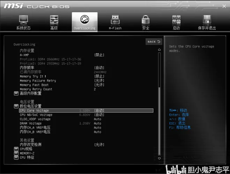This screenshot has width=230, height=174.
Task: Click the 1.208V DRAM reading
Action: click(85, 123)
